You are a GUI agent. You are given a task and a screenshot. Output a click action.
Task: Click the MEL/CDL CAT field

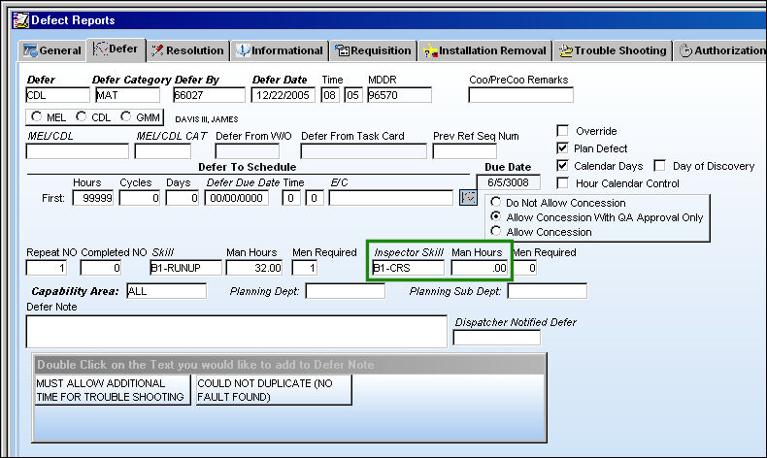(x=163, y=151)
